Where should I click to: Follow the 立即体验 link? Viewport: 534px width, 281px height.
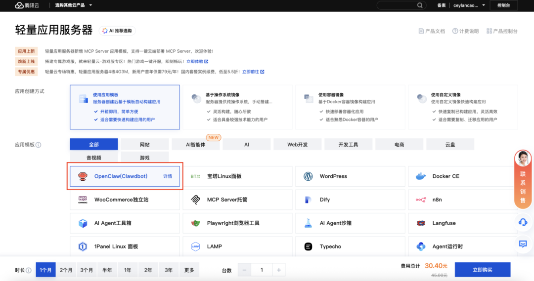[197, 62]
